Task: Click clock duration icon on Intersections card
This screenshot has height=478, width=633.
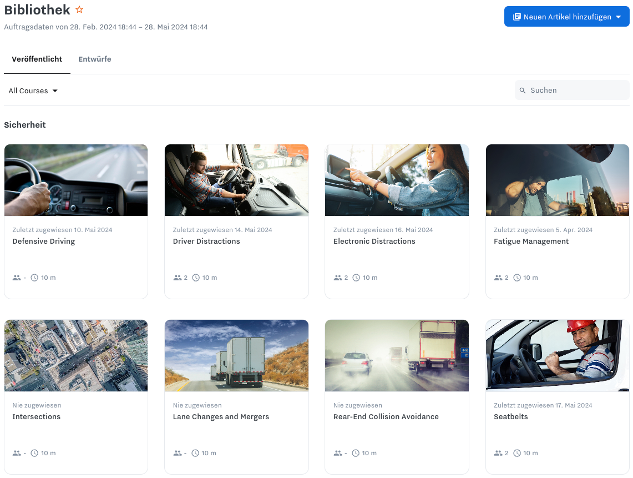Action: pos(35,453)
